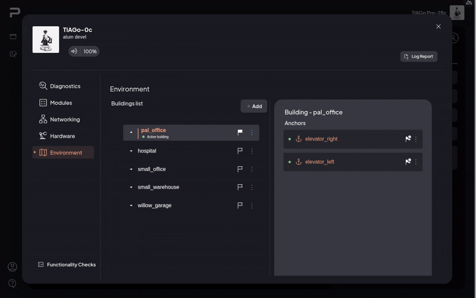Expand the hospital building
476x298 pixels.
[131, 151]
